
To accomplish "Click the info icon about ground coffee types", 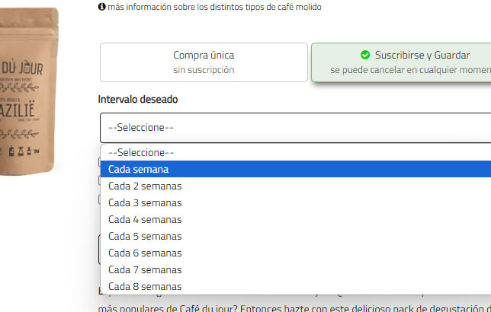I will point(102,7).
